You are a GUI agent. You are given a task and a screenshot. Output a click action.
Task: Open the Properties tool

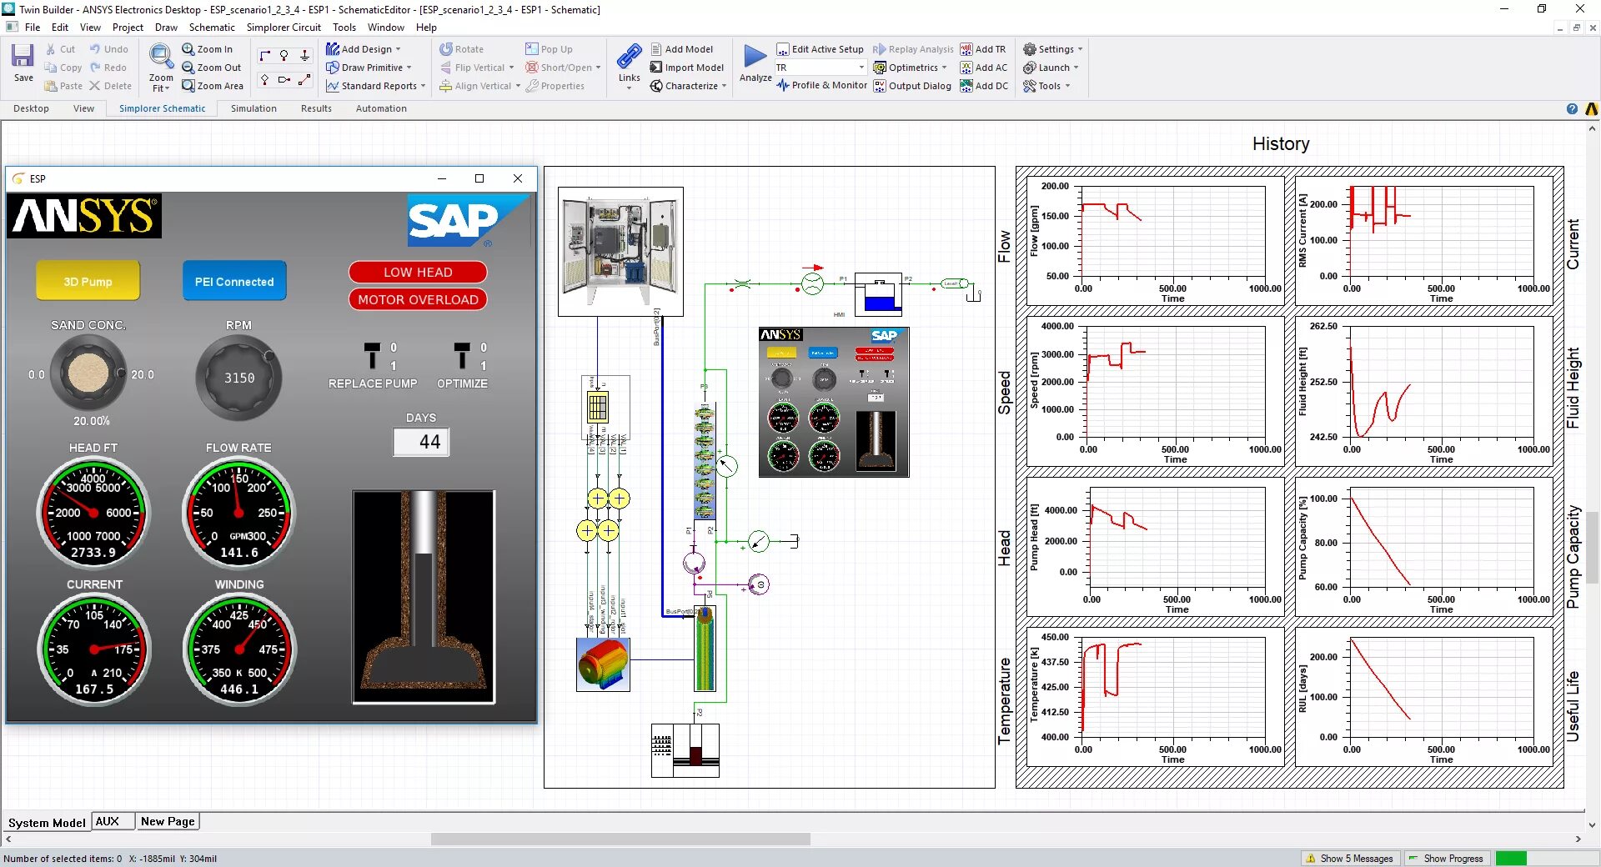tap(555, 86)
